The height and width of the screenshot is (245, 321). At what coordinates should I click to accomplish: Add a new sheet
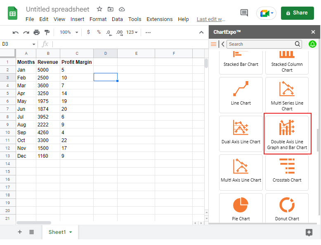[20, 232]
